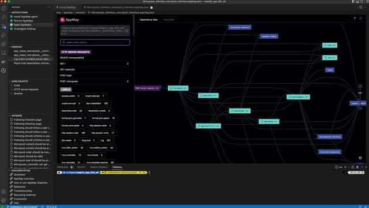The image size is (369, 208).
Task: Open Source Control view in activity bar
Action: coord(3,26)
